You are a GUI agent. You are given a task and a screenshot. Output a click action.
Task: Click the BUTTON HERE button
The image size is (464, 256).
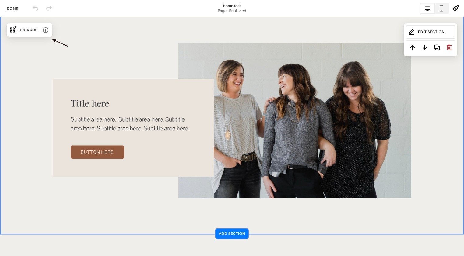click(x=97, y=152)
